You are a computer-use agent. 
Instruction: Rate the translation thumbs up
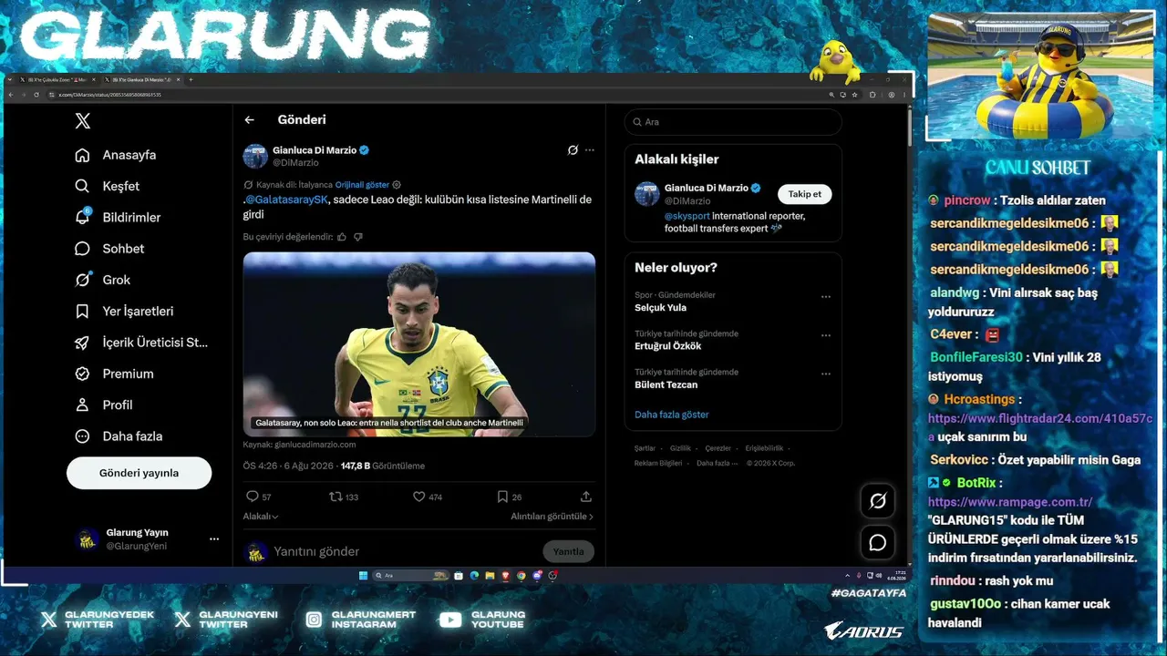[x=342, y=237]
